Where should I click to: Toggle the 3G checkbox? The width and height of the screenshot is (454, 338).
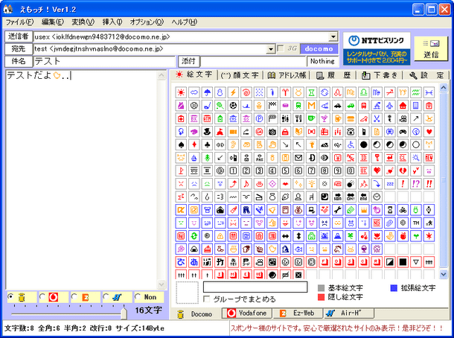281,48
